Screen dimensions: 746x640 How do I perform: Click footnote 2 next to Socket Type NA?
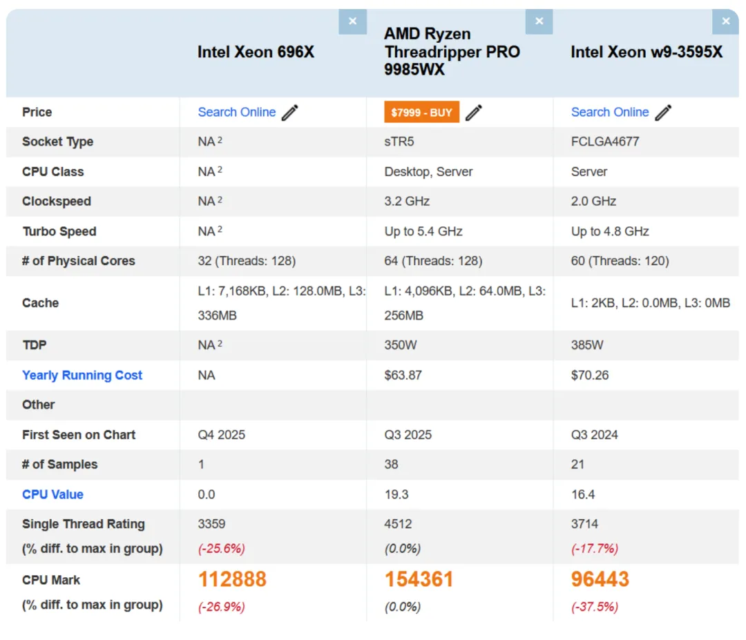click(x=219, y=138)
